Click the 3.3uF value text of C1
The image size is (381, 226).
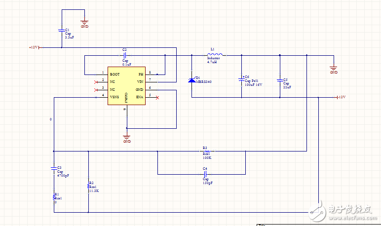click(70, 38)
